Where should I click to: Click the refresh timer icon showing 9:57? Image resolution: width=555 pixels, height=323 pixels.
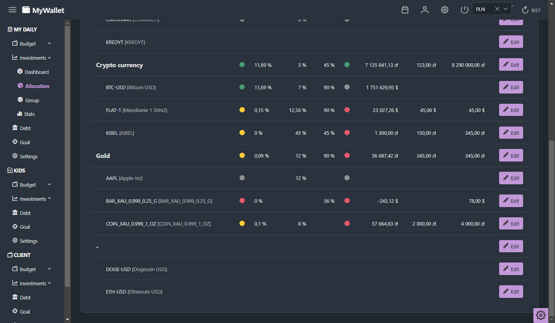pos(525,10)
